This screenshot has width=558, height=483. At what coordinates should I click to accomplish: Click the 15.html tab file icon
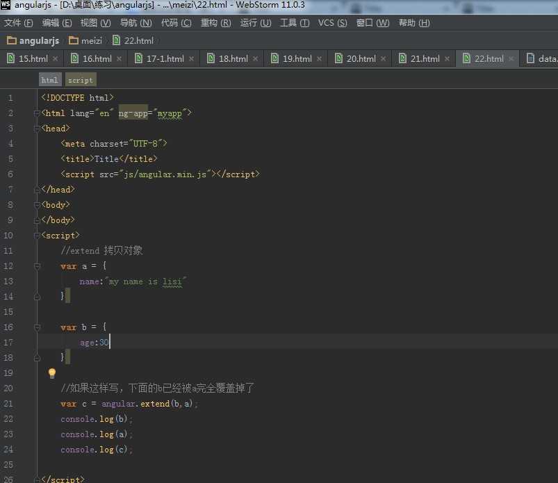pyautogui.click(x=11, y=58)
